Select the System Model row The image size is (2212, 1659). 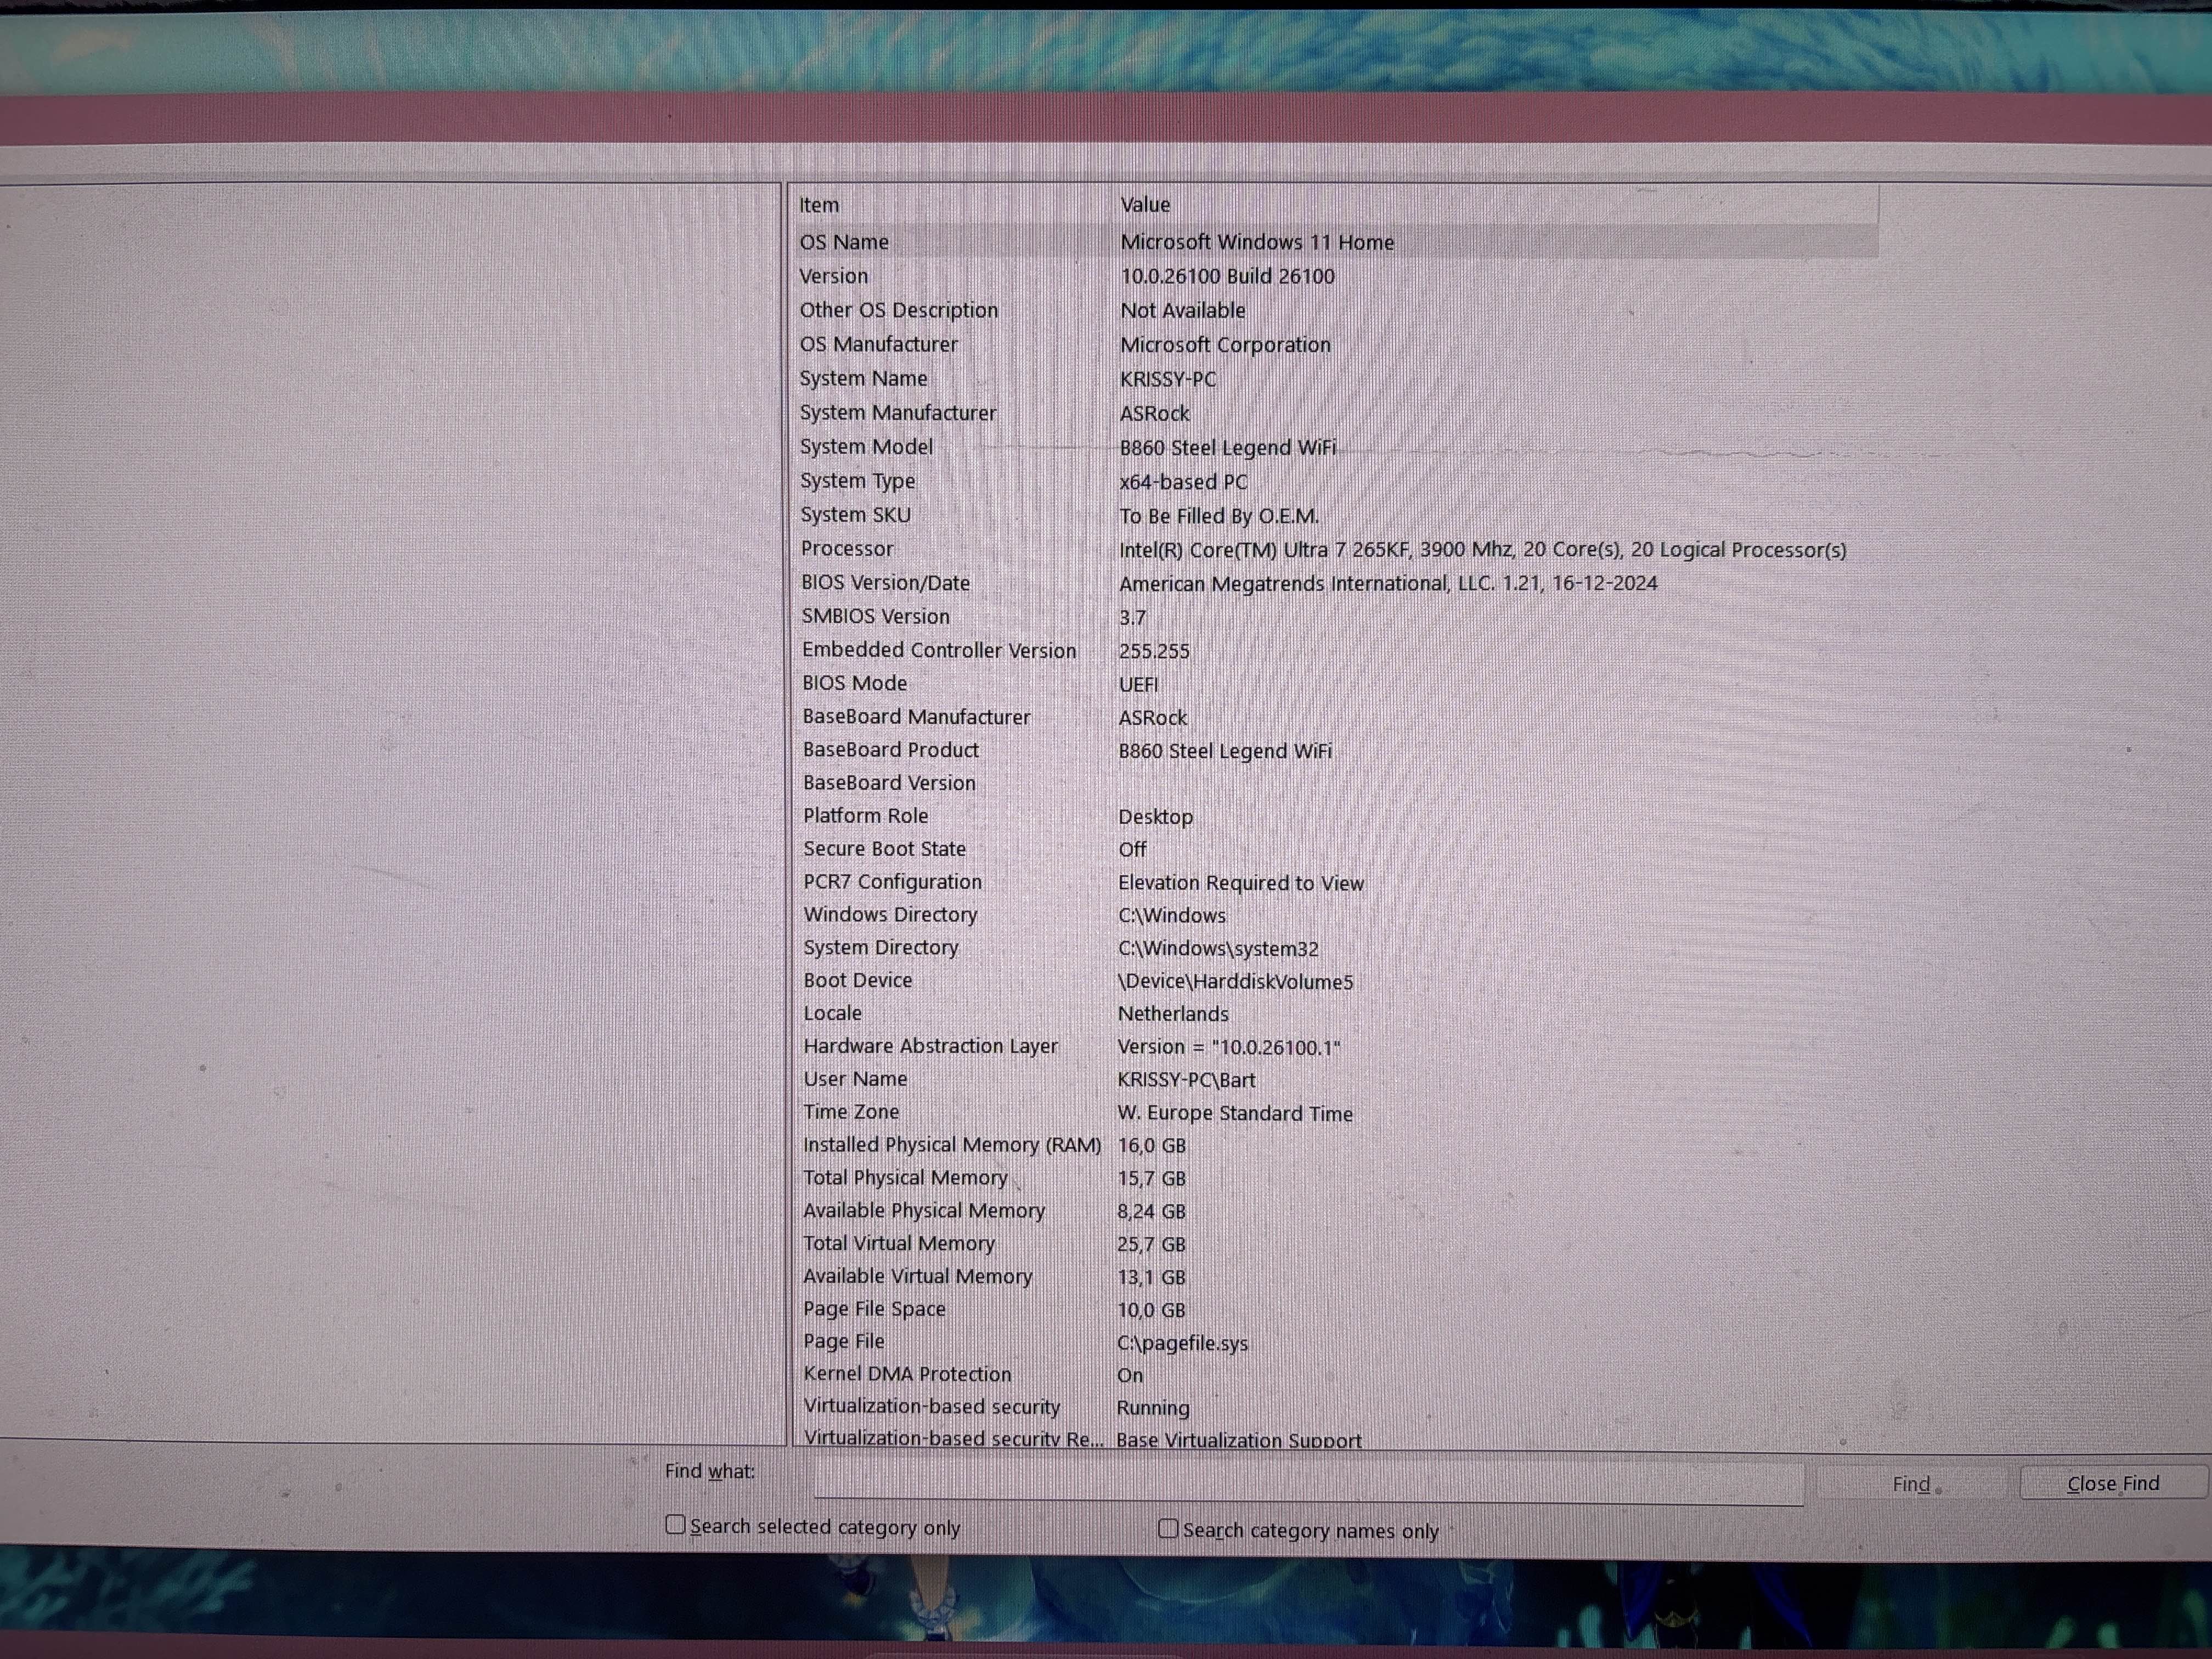coord(866,447)
